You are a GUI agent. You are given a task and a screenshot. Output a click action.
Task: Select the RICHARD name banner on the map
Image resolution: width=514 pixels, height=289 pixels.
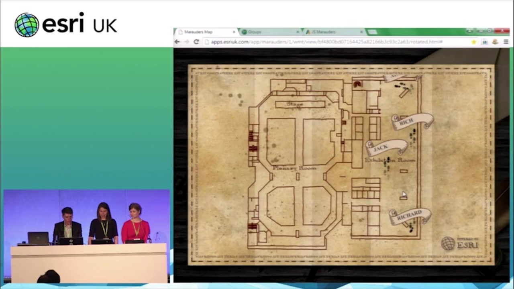[x=410, y=217]
